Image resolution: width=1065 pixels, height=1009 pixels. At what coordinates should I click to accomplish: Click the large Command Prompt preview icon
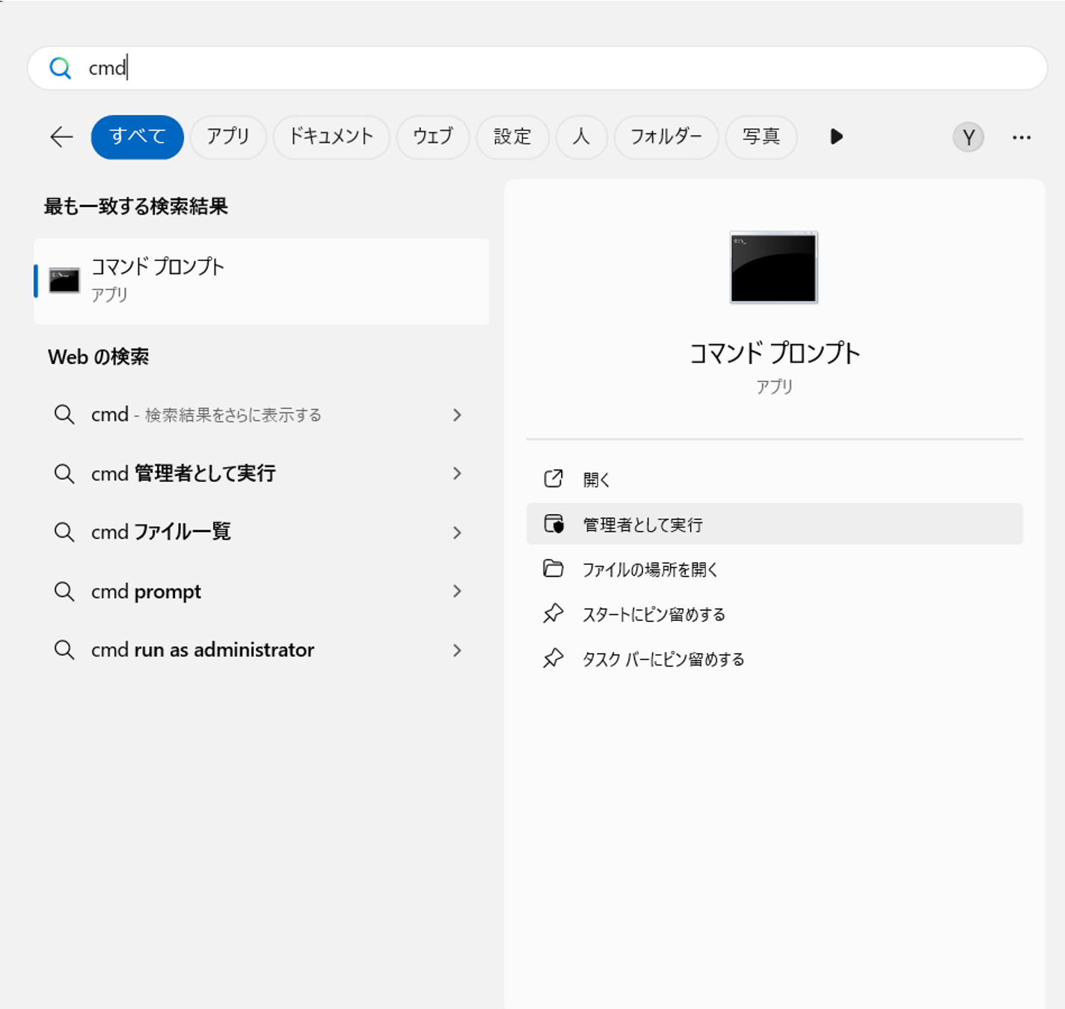pos(774,268)
